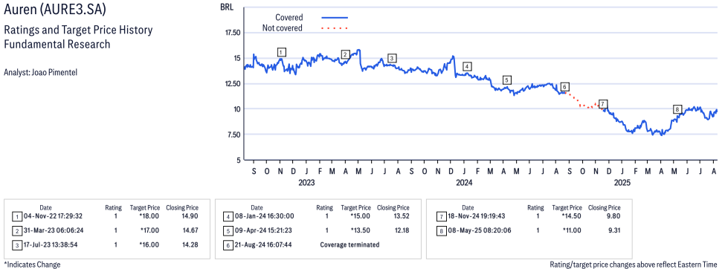Click target price *14.50
This screenshot has height=269, width=725.
(572, 216)
